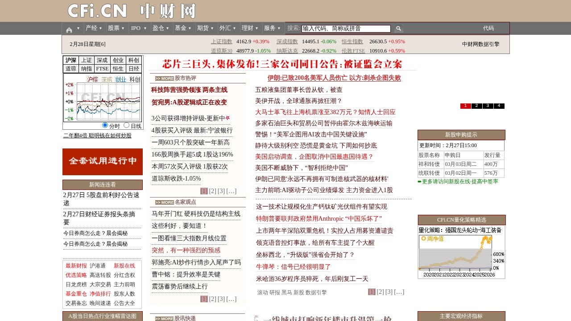Click the CFi.CN 中财网 logo
Image resolution: width=571 pixels, height=321 pixels.
click(132, 11)
